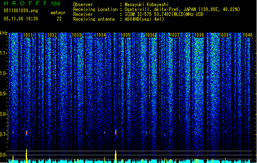
Task: Click the 1040 time marker
Action: (x=248, y=35)
